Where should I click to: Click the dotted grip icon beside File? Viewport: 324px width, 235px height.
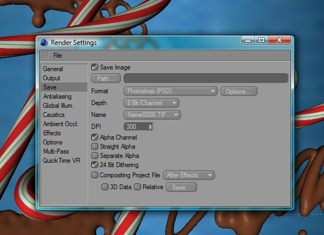(x=45, y=55)
